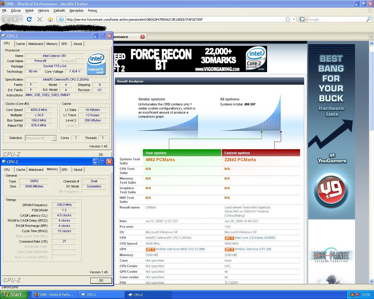Click the upper CPU-Z title bar icon

point(4,36)
